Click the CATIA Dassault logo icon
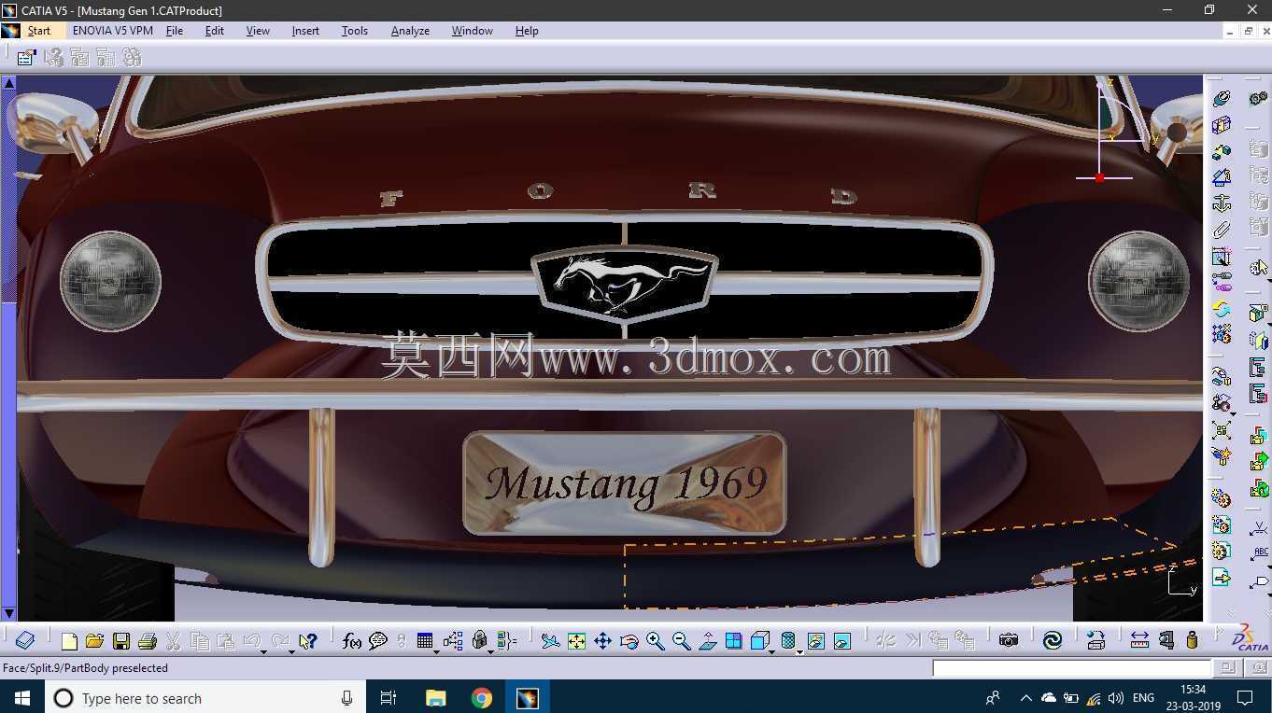The image size is (1272, 713). (1249, 638)
